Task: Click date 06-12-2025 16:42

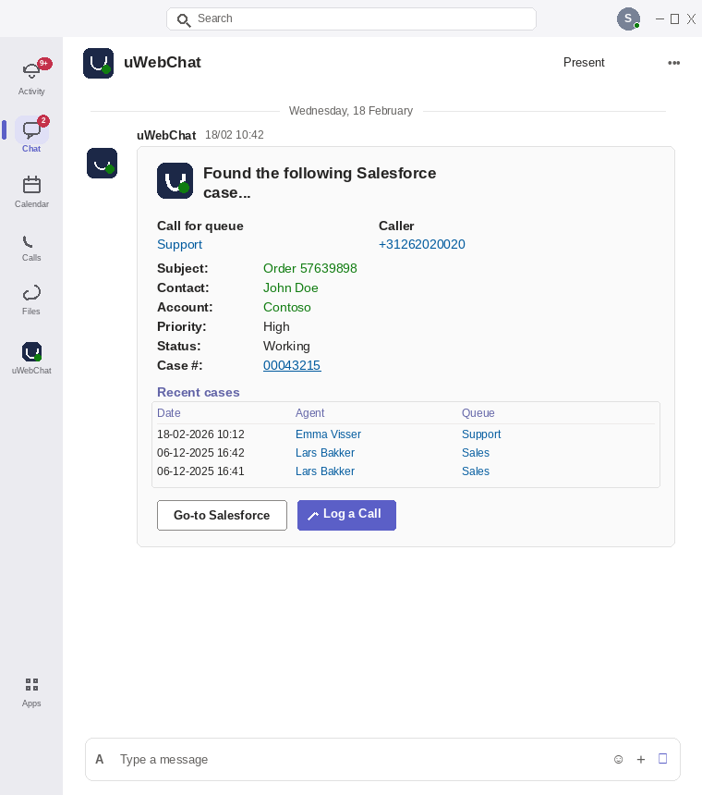Action: pos(200,453)
